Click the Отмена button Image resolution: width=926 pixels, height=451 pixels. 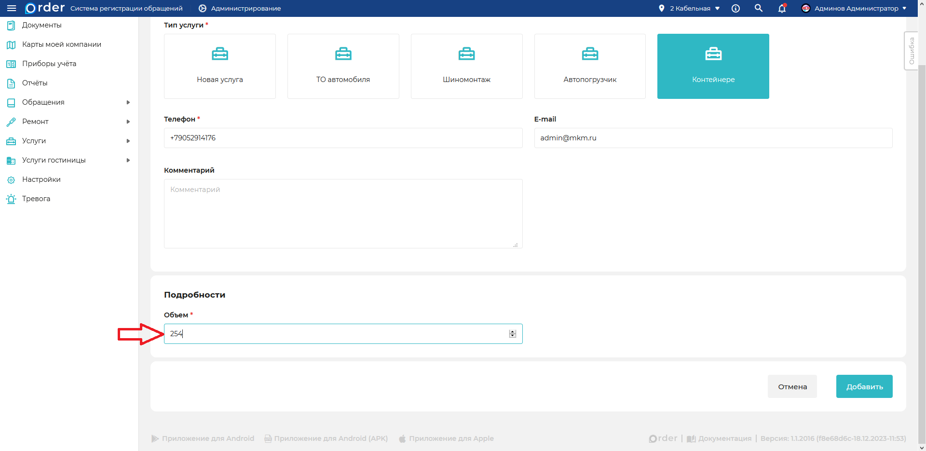[x=792, y=386]
